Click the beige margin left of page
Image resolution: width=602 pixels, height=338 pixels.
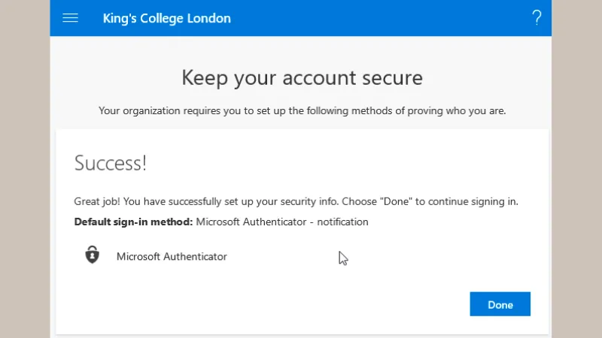[x=25, y=169]
